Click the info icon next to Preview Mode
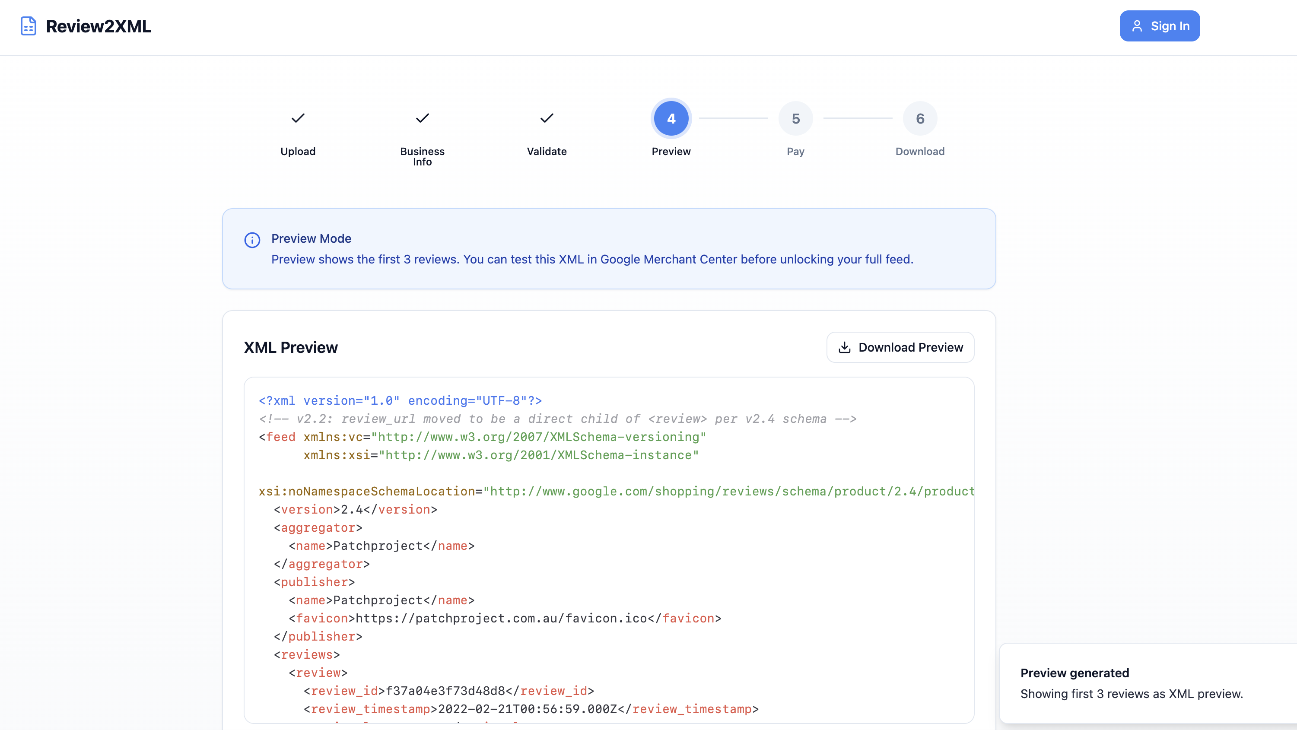 click(x=252, y=240)
